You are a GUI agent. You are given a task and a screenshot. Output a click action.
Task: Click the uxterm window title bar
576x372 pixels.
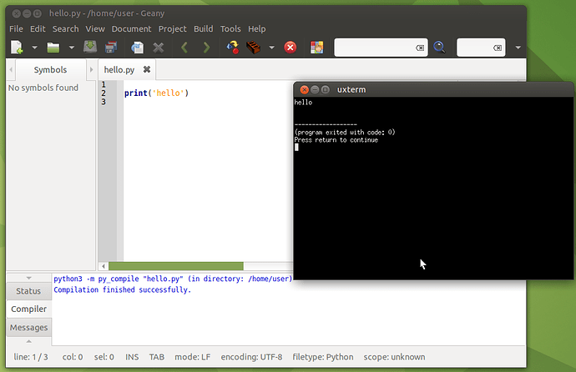pyautogui.click(x=433, y=89)
